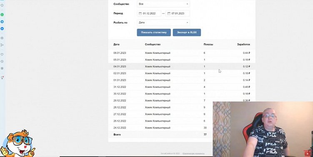Click views count 4 in the 31.12.2022 row
This screenshot has width=313, height=157.
click(204, 87)
